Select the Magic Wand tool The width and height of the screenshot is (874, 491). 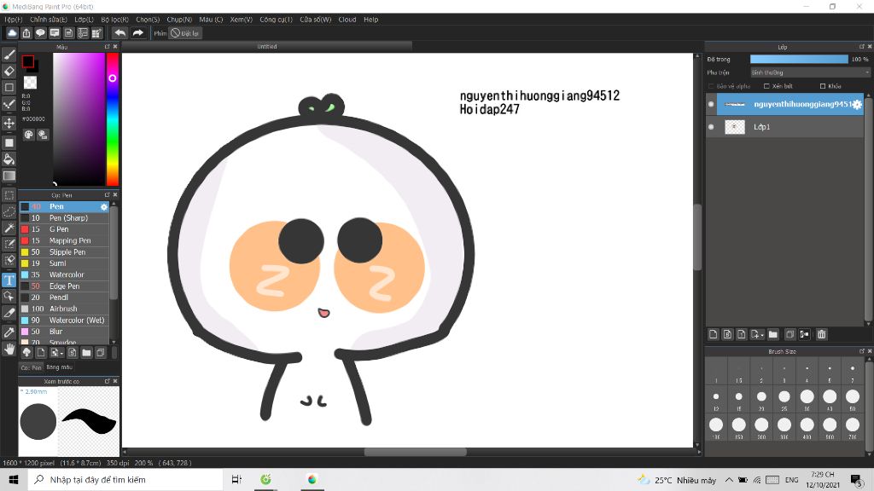(x=9, y=228)
